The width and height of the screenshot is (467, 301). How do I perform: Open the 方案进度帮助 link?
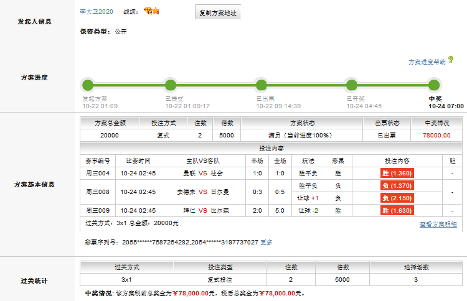(x=427, y=62)
